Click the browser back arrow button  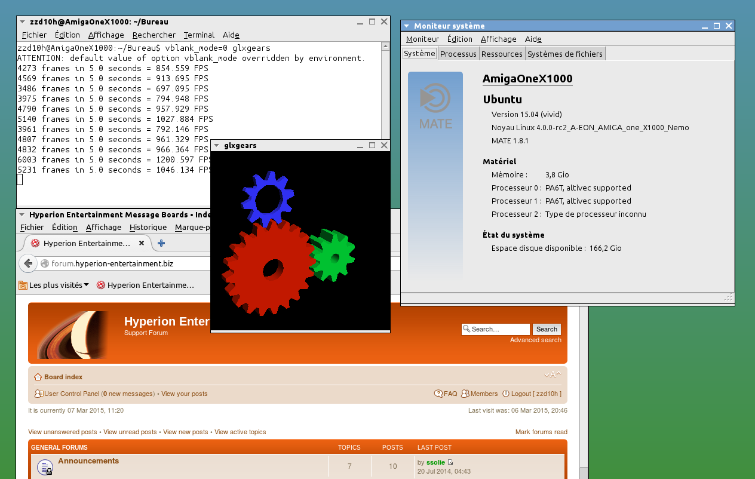click(27, 263)
